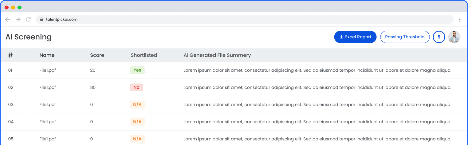Viewport: 468px width, 145px height.
Task: Click the Name column header
Action: (47, 55)
